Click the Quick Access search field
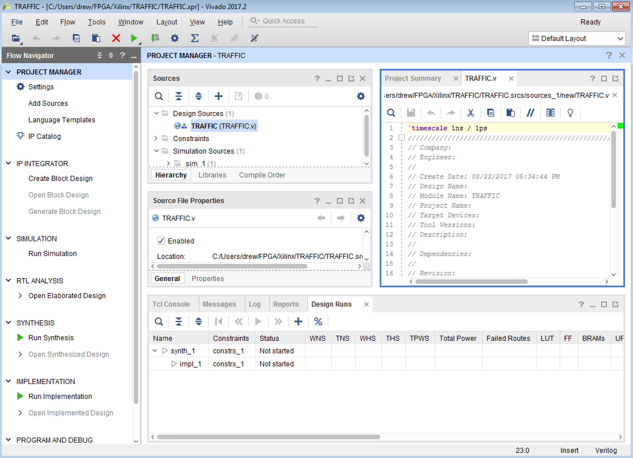Screen dimensions: 633x458 [283, 21]
